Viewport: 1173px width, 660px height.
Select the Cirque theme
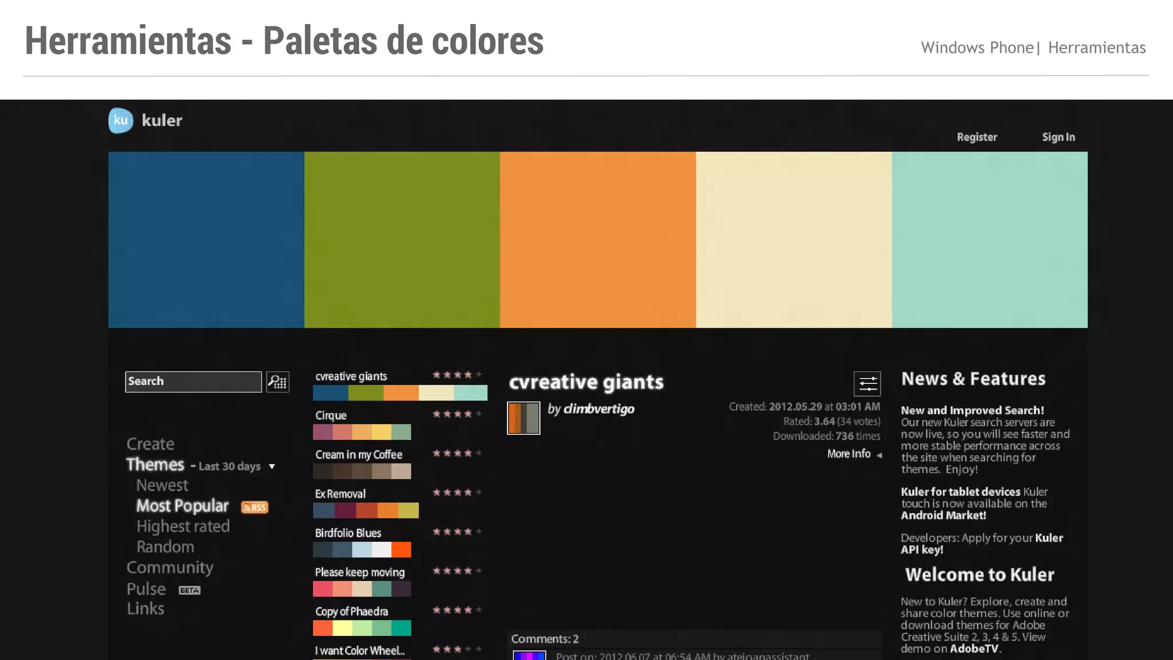(x=330, y=415)
